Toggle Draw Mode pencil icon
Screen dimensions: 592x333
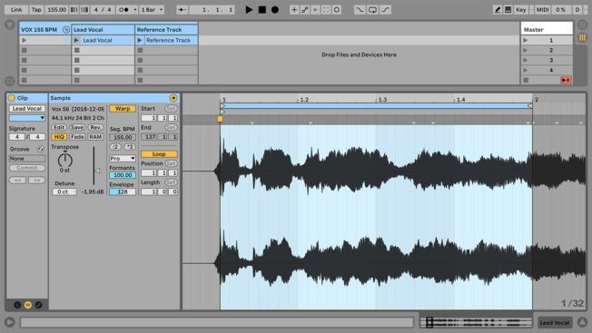point(498,10)
